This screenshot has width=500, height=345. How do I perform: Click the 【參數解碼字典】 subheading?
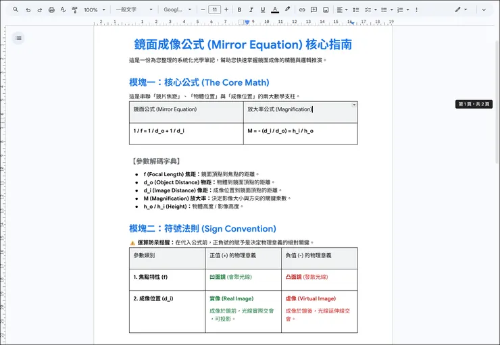(156, 161)
